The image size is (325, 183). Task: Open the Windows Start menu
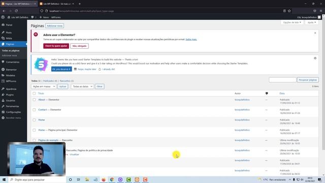[x=4, y=179]
